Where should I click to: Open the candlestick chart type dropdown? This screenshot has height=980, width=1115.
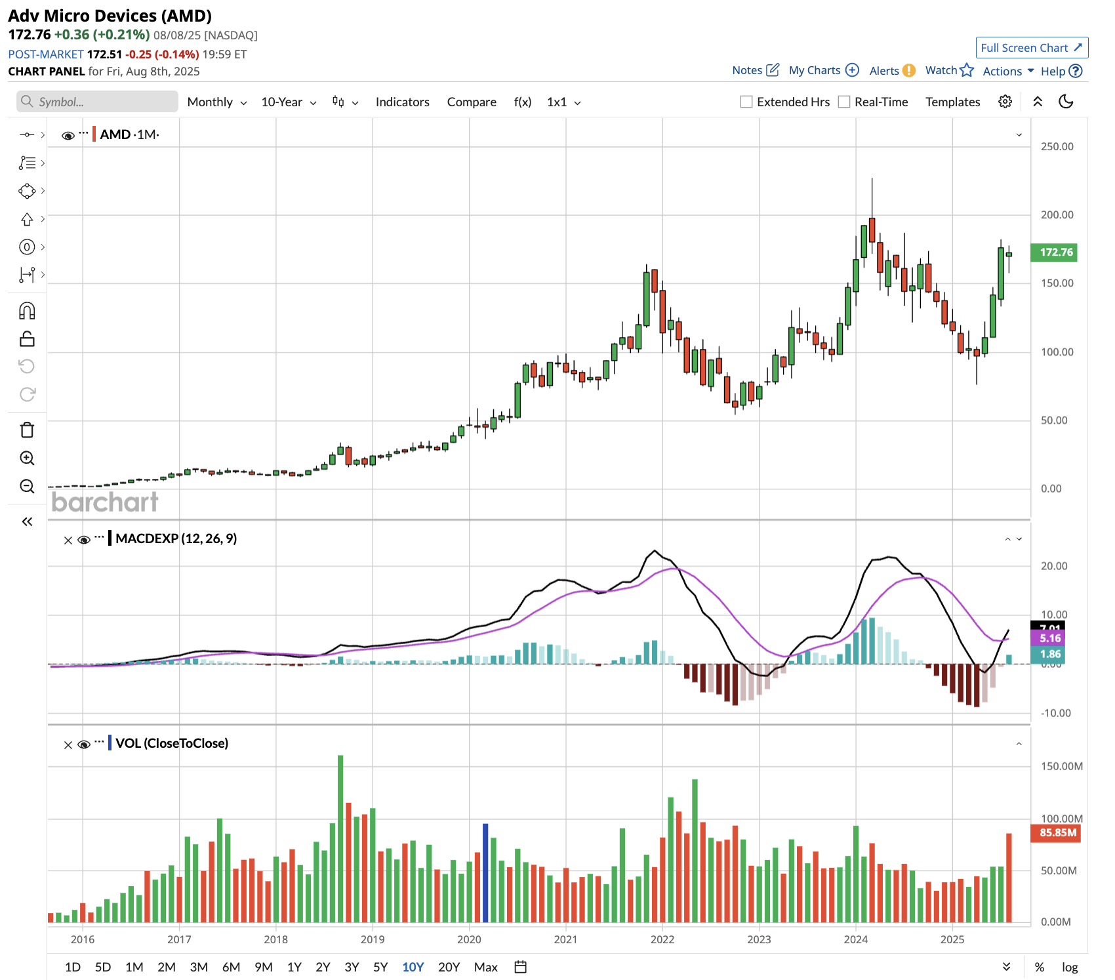click(345, 102)
